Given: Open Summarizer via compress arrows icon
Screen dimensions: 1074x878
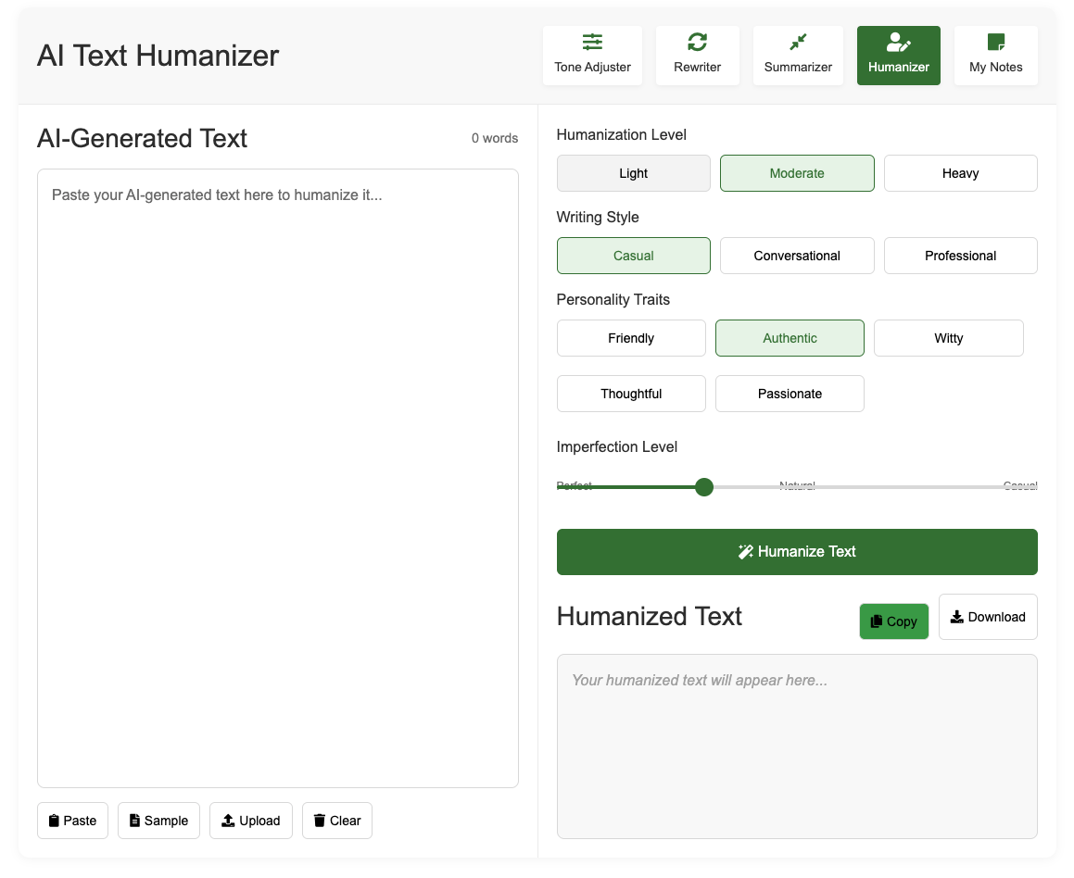Looking at the screenshot, I should pyautogui.click(x=798, y=43).
